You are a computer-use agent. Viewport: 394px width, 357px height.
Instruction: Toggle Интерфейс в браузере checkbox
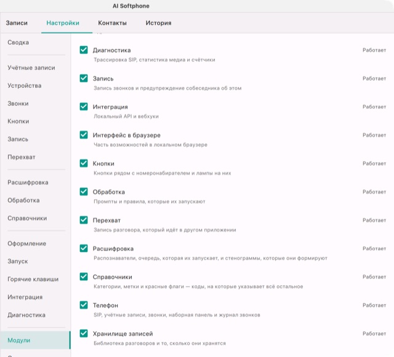pyautogui.click(x=84, y=135)
